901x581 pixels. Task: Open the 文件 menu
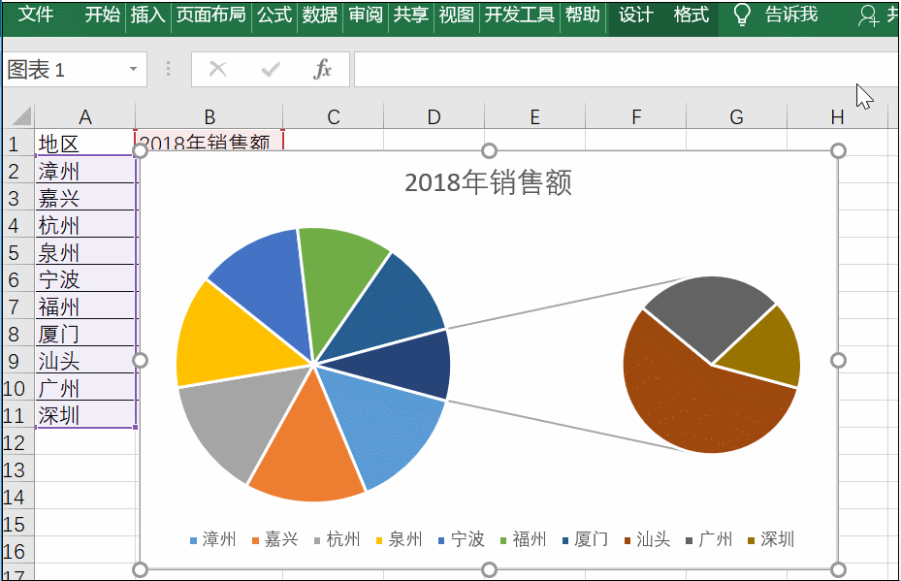[x=37, y=16]
